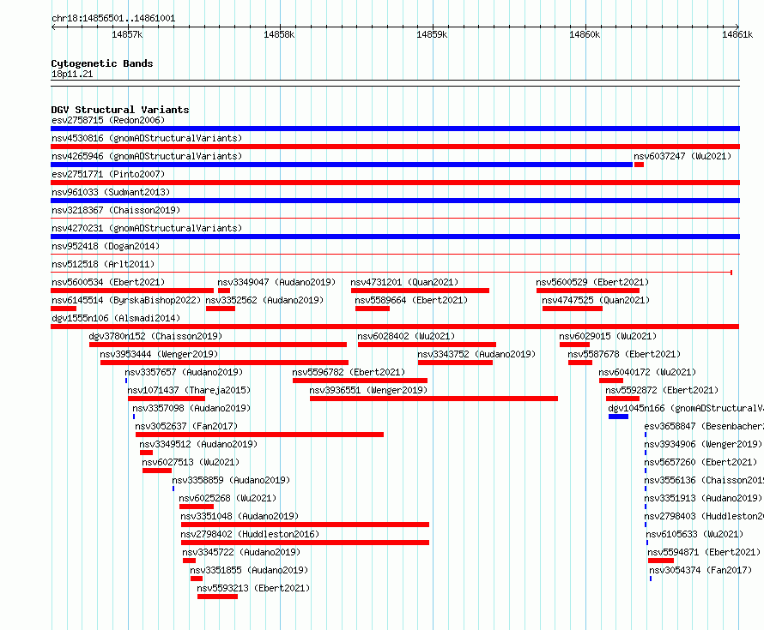
Task: Click the nsv2798402 (Huddleston2016) label
Action: pos(250,534)
